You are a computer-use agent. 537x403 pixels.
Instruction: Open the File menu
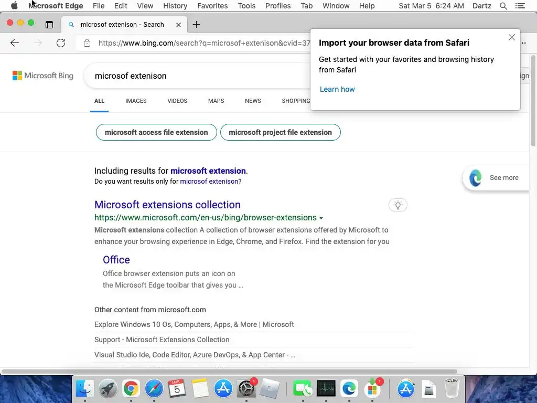99,6
